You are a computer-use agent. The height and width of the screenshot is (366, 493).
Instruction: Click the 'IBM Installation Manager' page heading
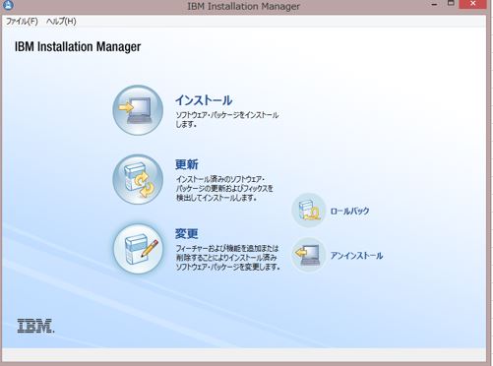[x=78, y=46]
